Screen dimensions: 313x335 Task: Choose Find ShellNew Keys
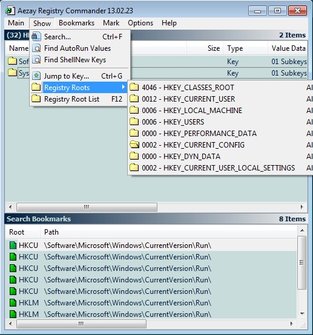pyautogui.click(x=80, y=60)
